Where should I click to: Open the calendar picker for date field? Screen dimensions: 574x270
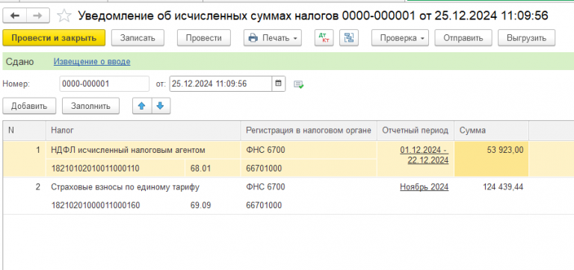(278, 84)
